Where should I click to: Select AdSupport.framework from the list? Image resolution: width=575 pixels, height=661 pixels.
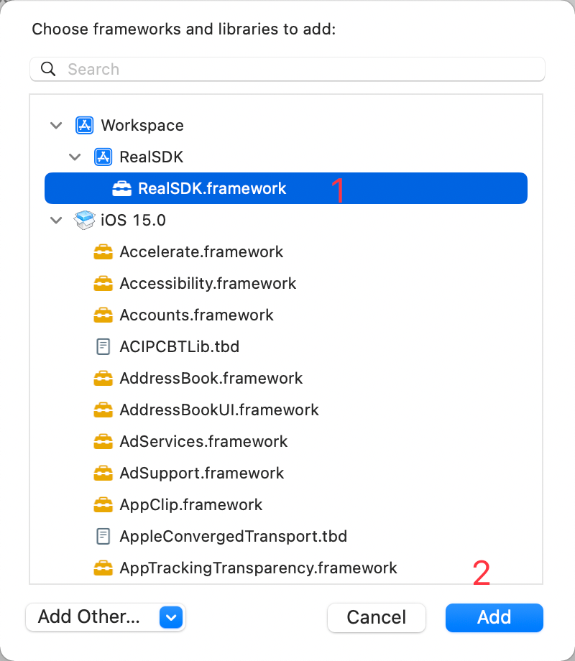[202, 473]
